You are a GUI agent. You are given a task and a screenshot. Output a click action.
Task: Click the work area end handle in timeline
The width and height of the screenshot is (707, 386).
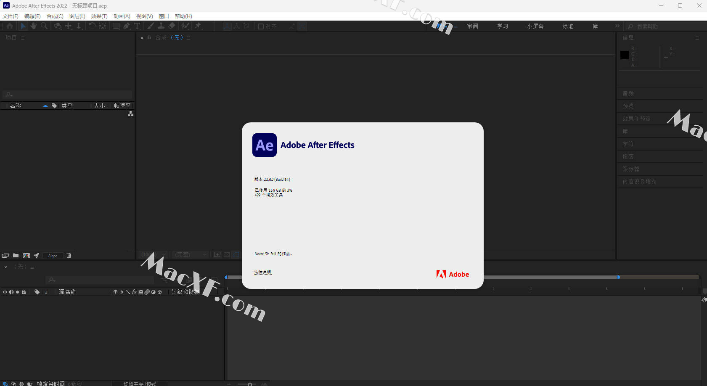point(619,277)
